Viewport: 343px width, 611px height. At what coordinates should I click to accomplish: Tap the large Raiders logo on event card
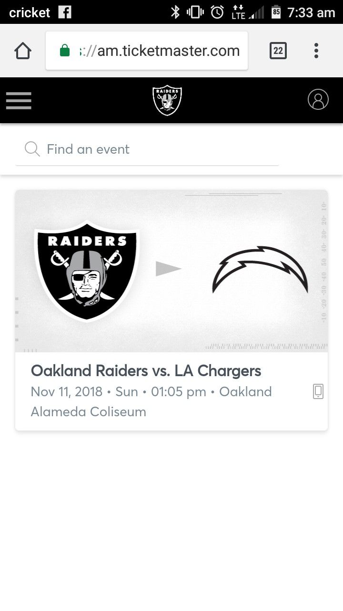click(x=87, y=270)
